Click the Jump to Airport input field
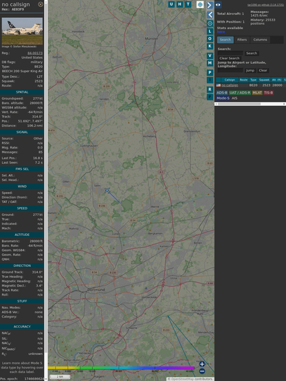The image size is (286, 381). tap(230, 70)
